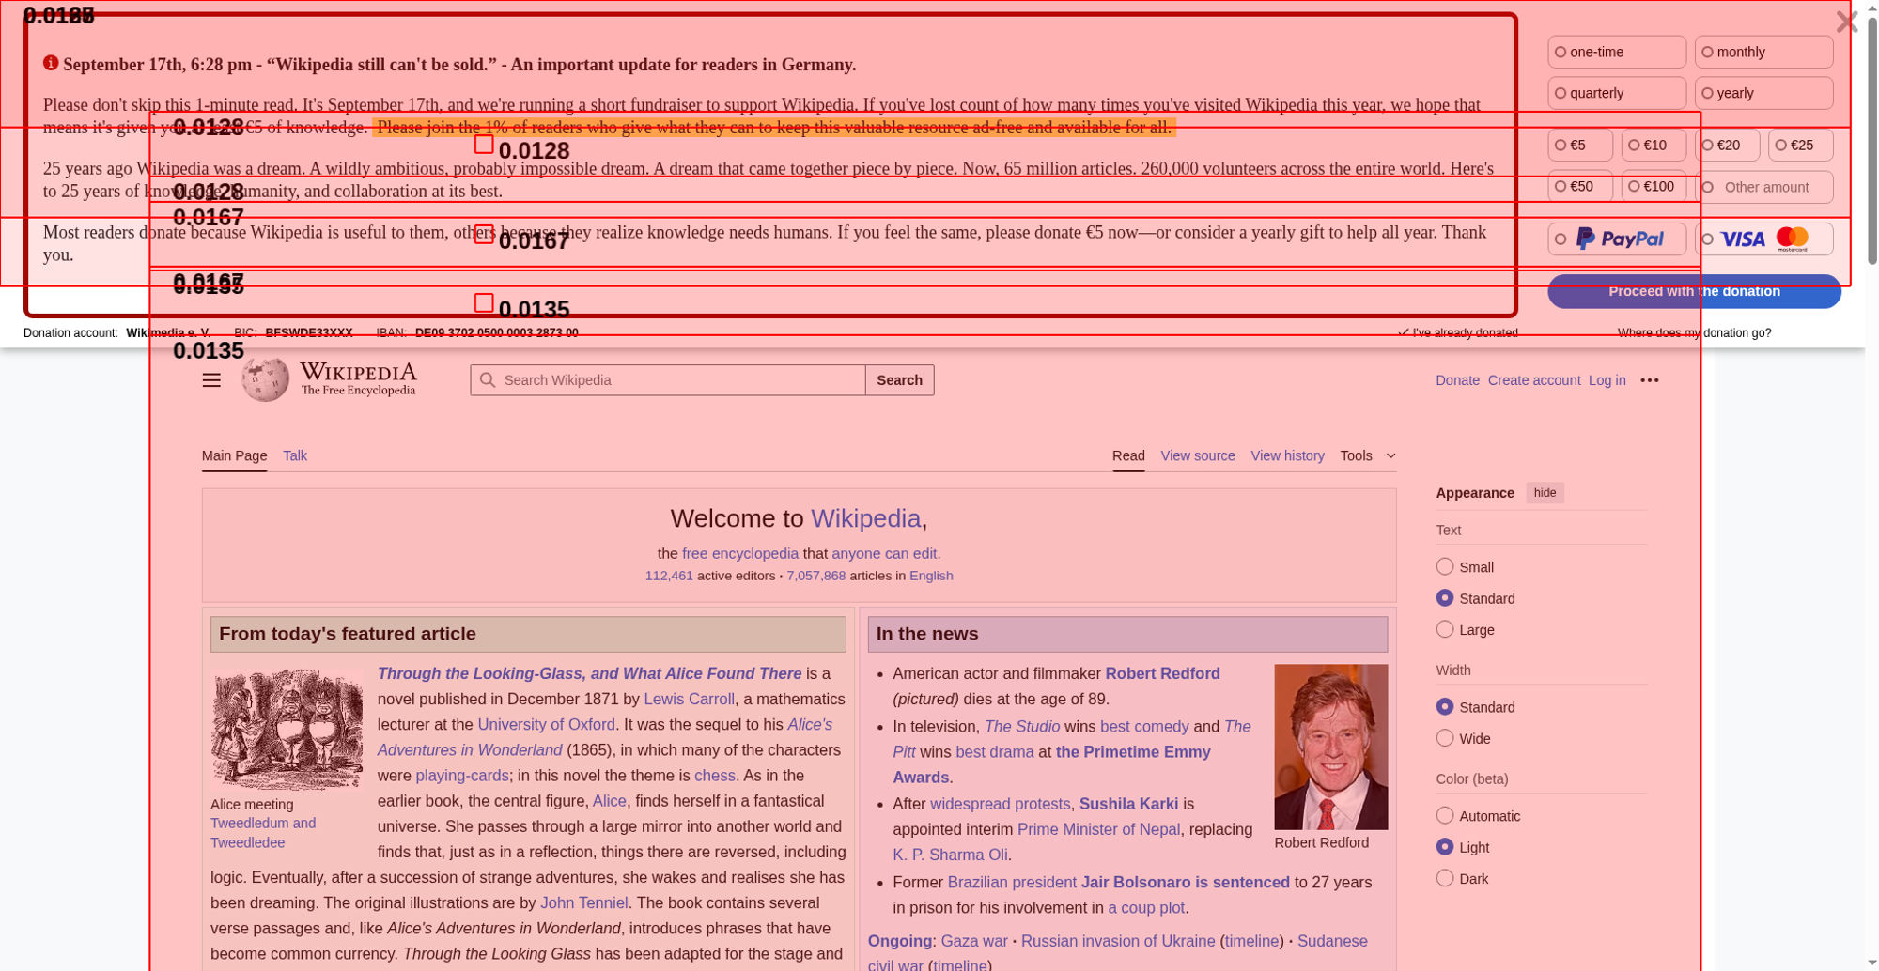
Task: Choose the €100 donation amount
Action: point(1654,187)
